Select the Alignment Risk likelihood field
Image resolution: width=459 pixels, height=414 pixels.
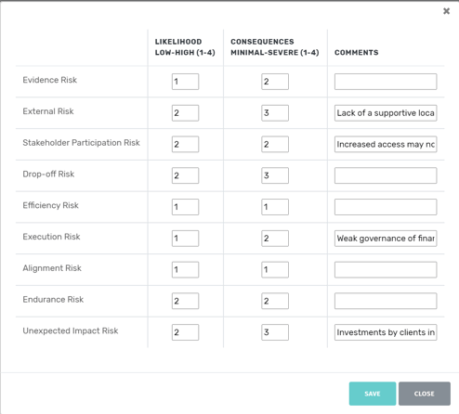(x=185, y=269)
